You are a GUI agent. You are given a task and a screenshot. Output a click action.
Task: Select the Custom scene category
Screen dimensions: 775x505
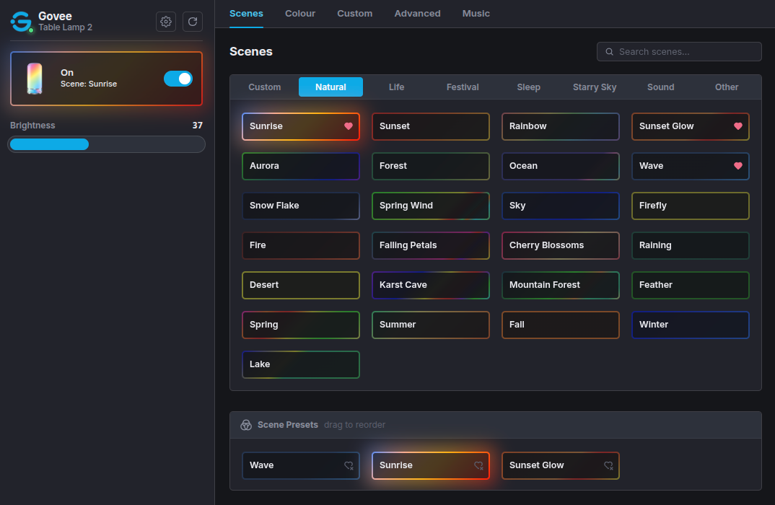(x=264, y=87)
